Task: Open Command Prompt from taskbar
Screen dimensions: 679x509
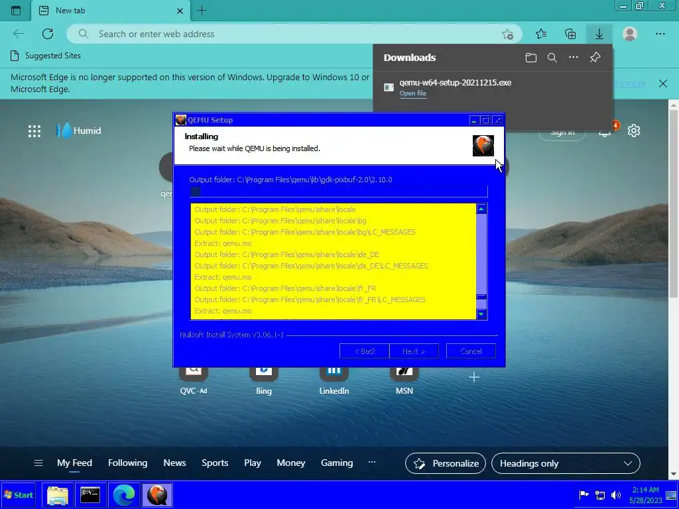Action: [90, 495]
